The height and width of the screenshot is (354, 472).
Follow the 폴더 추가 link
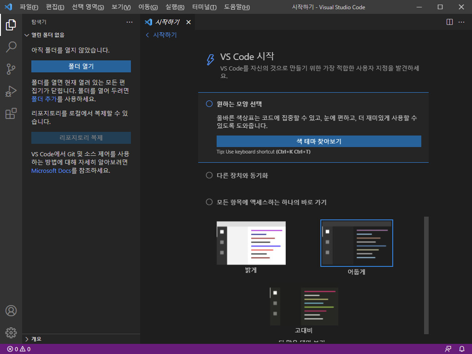pos(44,99)
